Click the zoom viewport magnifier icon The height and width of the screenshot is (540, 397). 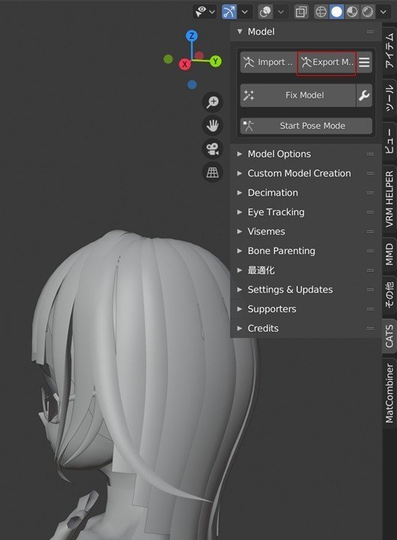point(213,102)
